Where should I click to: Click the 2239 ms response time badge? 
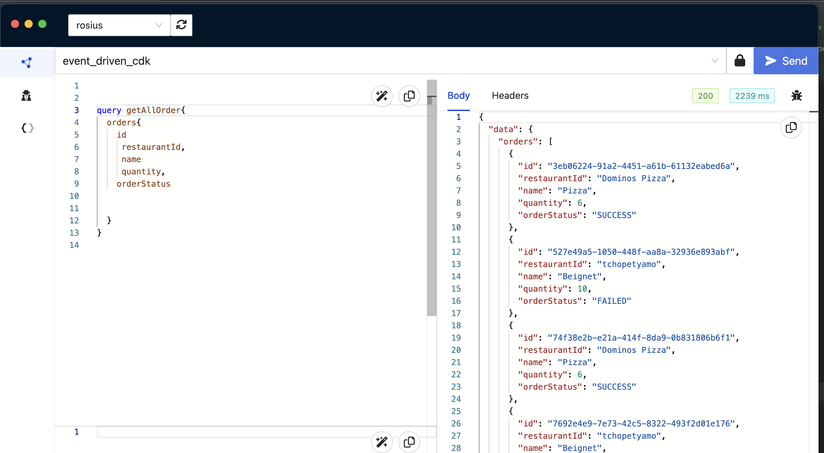pyautogui.click(x=752, y=96)
